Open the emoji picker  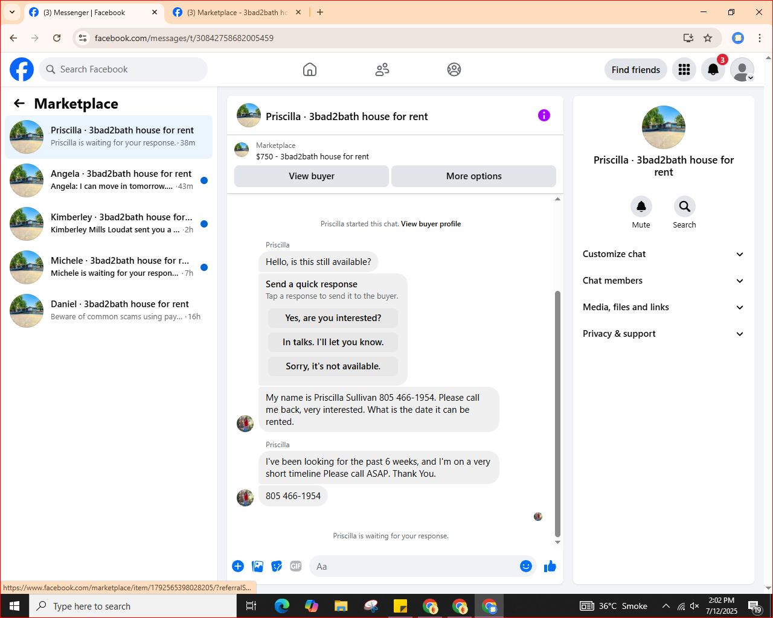point(526,566)
